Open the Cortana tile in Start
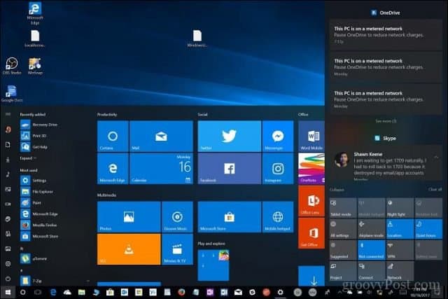448x299 pixels. (x=113, y=136)
